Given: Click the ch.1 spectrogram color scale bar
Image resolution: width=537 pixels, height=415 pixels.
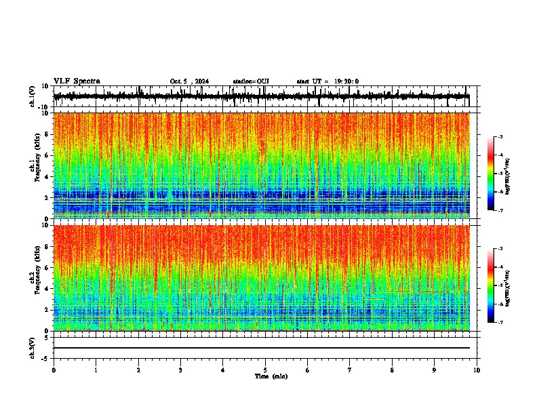Looking at the screenshot, I should [x=491, y=174].
